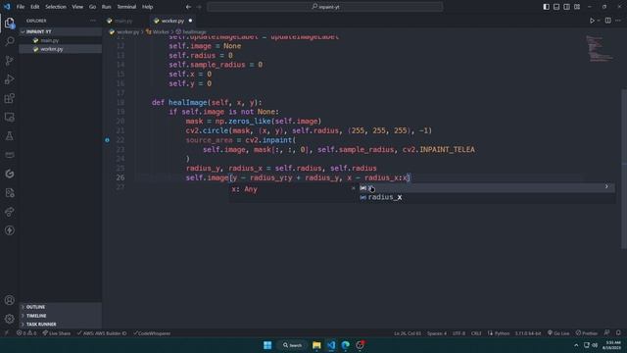The width and height of the screenshot is (627, 353).
Task: Open the Help menu
Action: [148, 7]
